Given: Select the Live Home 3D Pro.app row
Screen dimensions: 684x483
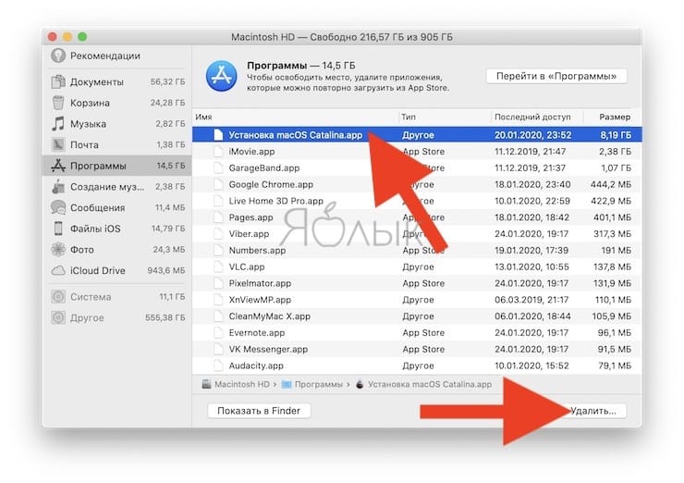Looking at the screenshot, I should coord(417,202).
